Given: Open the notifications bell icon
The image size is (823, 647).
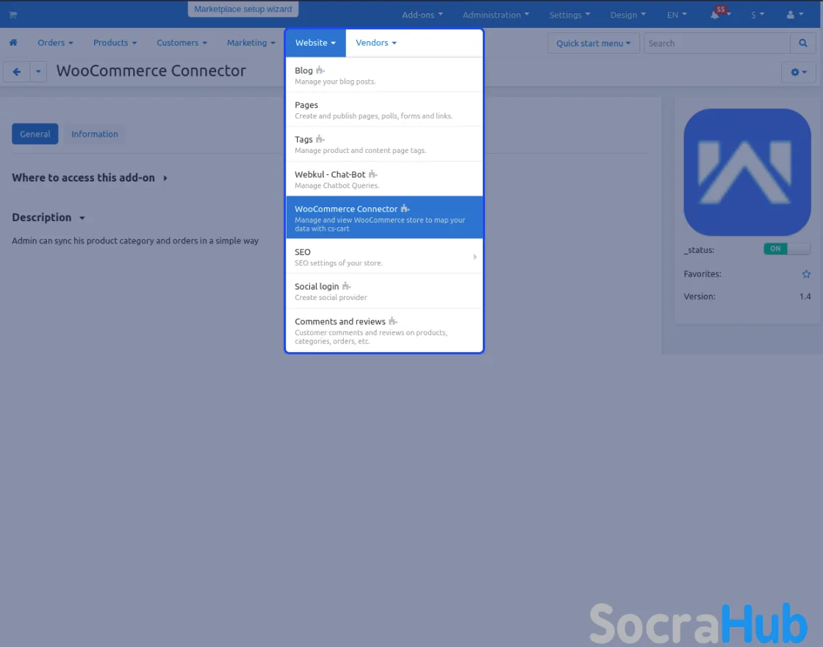Looking at the screenshot, I should click(715, 15).
